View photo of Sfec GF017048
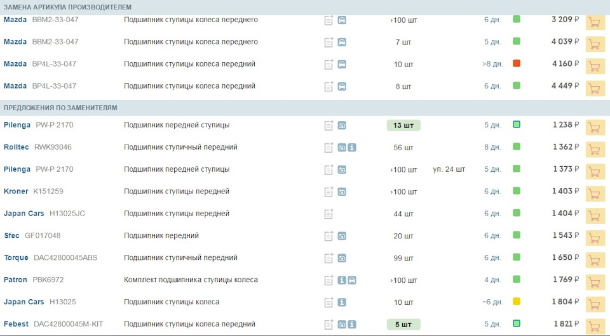The height and width of the screenshot is (336, 610). click(x=342, y=236)
